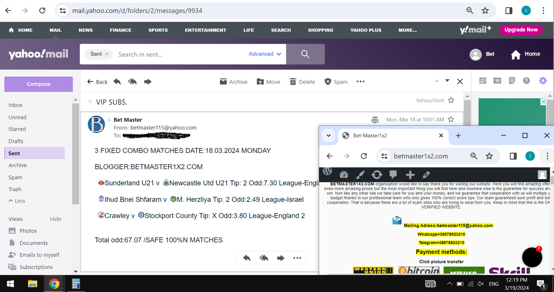Open Windows Start menu
The width and height of the screenshot is (554, 292).
click(10, 284)
